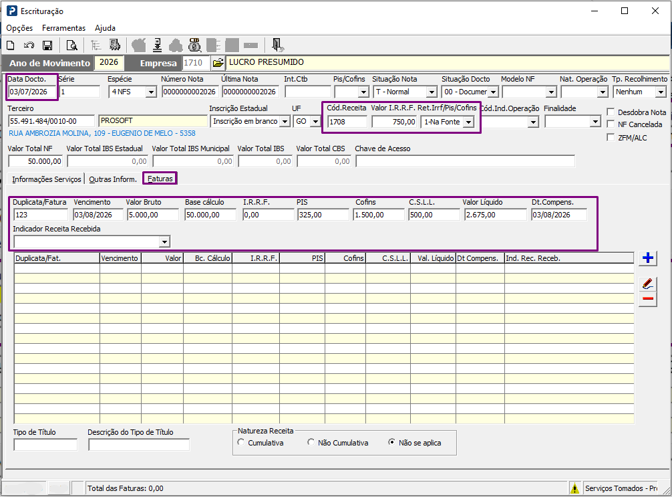Image resolution: width=672 pixels, height=497 pixels.
Task: Click the Cód.Receita field showing 1708
Action: 347,122
